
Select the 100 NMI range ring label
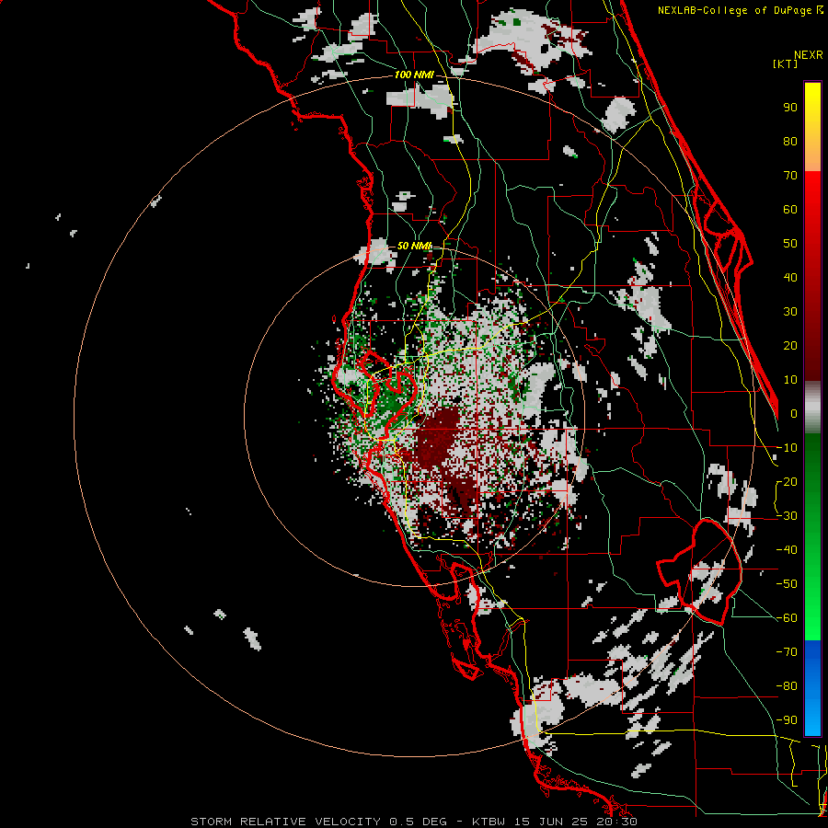pos(414,75)
